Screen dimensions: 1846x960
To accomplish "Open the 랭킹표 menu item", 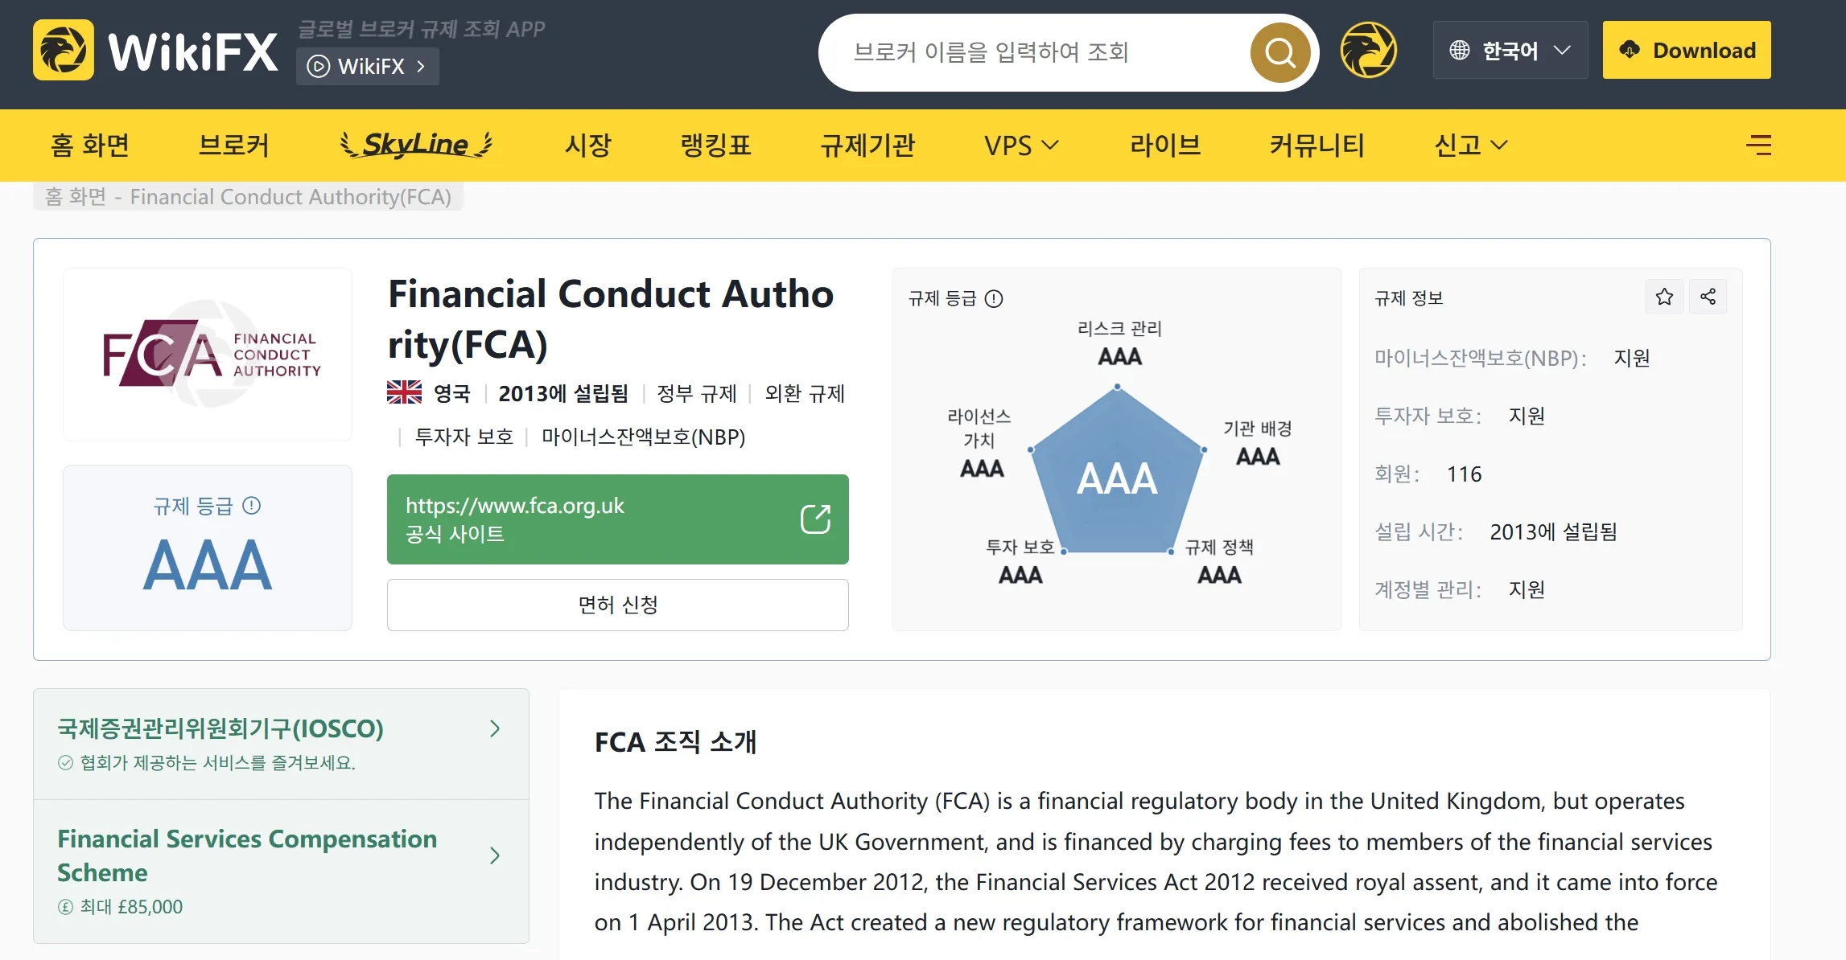I will click(716, 146).
